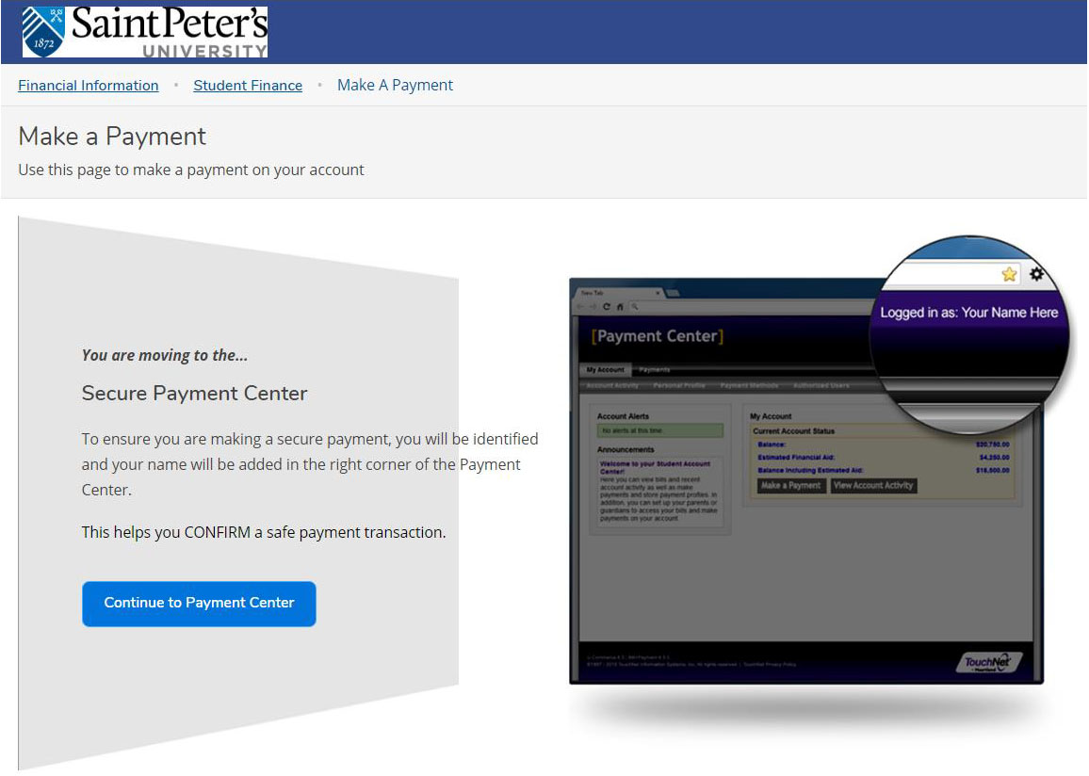Click the back arrow in illustrated browser
This screenshot has height=776, width=1089.
click(580, 306)
